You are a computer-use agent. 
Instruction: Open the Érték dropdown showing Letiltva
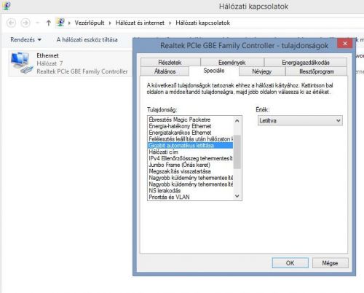point(300,120)
